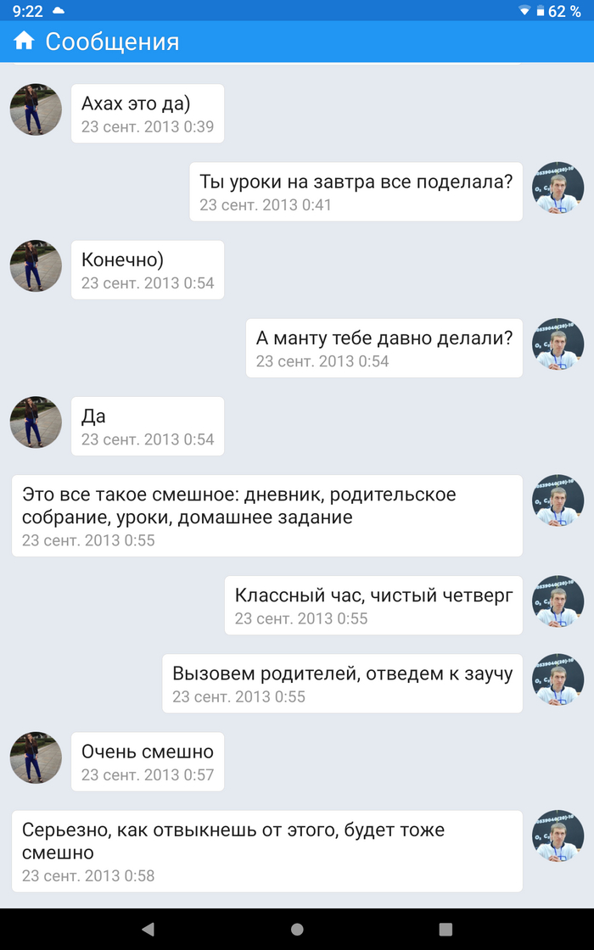Tap the Android home circle button
The image size is (594, 950).
tap(297, 929)
